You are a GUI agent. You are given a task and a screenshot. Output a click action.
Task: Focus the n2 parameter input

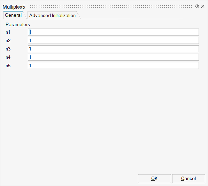tap(113, 40)
